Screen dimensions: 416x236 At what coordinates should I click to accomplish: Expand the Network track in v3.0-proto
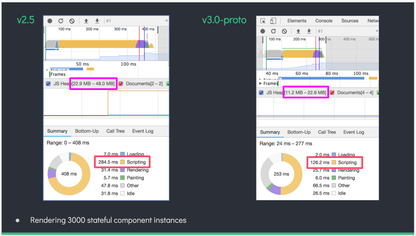coord(260,79)
